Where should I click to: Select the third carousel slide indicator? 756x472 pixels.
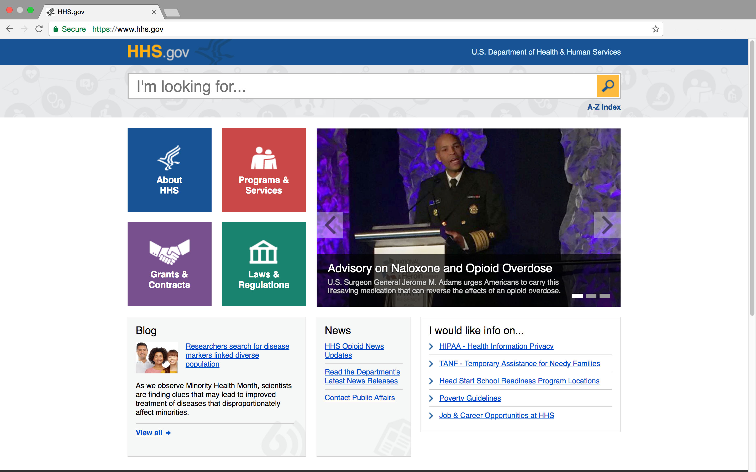[x=605, y=296]
